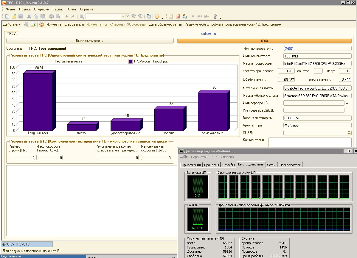Click the info icon in main toolbar
The height and width of the screenshot is (258, 357).
pos(157,16)
